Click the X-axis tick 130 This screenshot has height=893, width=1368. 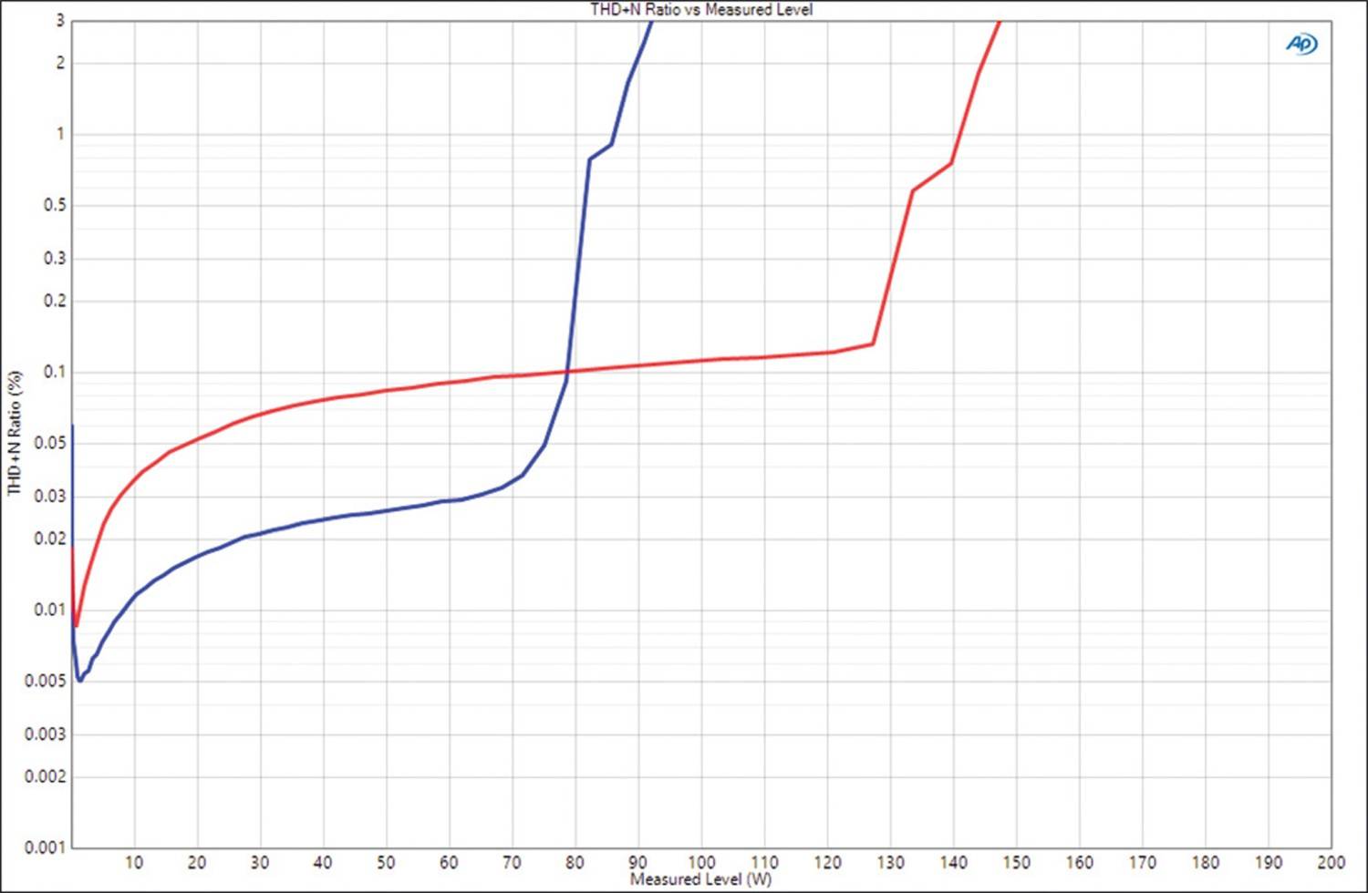(890, 862)
